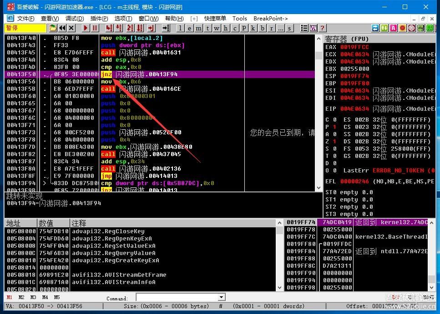Click the pink 'A' plugin icon

tap(394, 28)
